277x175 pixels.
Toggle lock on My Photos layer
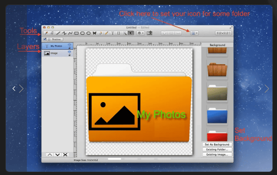tap(69, 48)
